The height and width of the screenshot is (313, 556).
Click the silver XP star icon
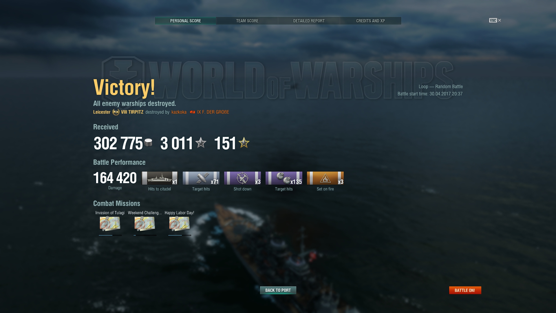[x=201, y=143]
